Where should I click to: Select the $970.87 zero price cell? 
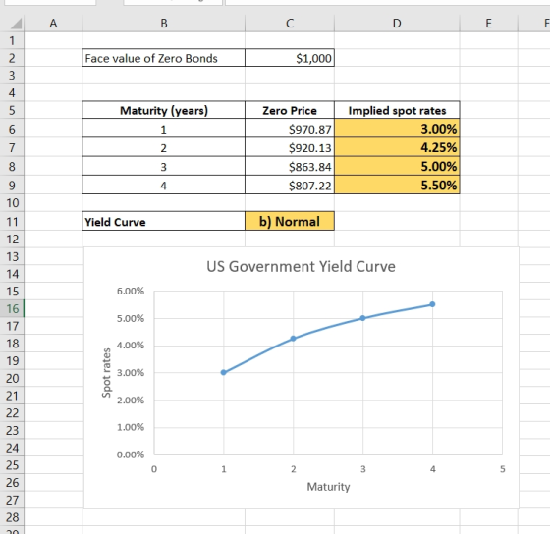[x=290, y=129]
